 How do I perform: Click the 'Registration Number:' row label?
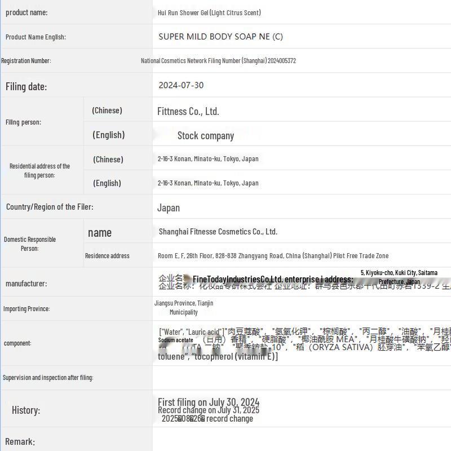pyautogui.click(x=26, y=61)
